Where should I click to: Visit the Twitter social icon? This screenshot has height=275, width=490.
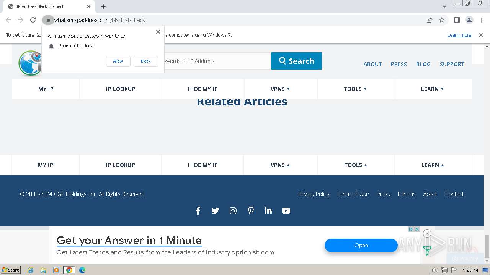click(x=216, y=211)
